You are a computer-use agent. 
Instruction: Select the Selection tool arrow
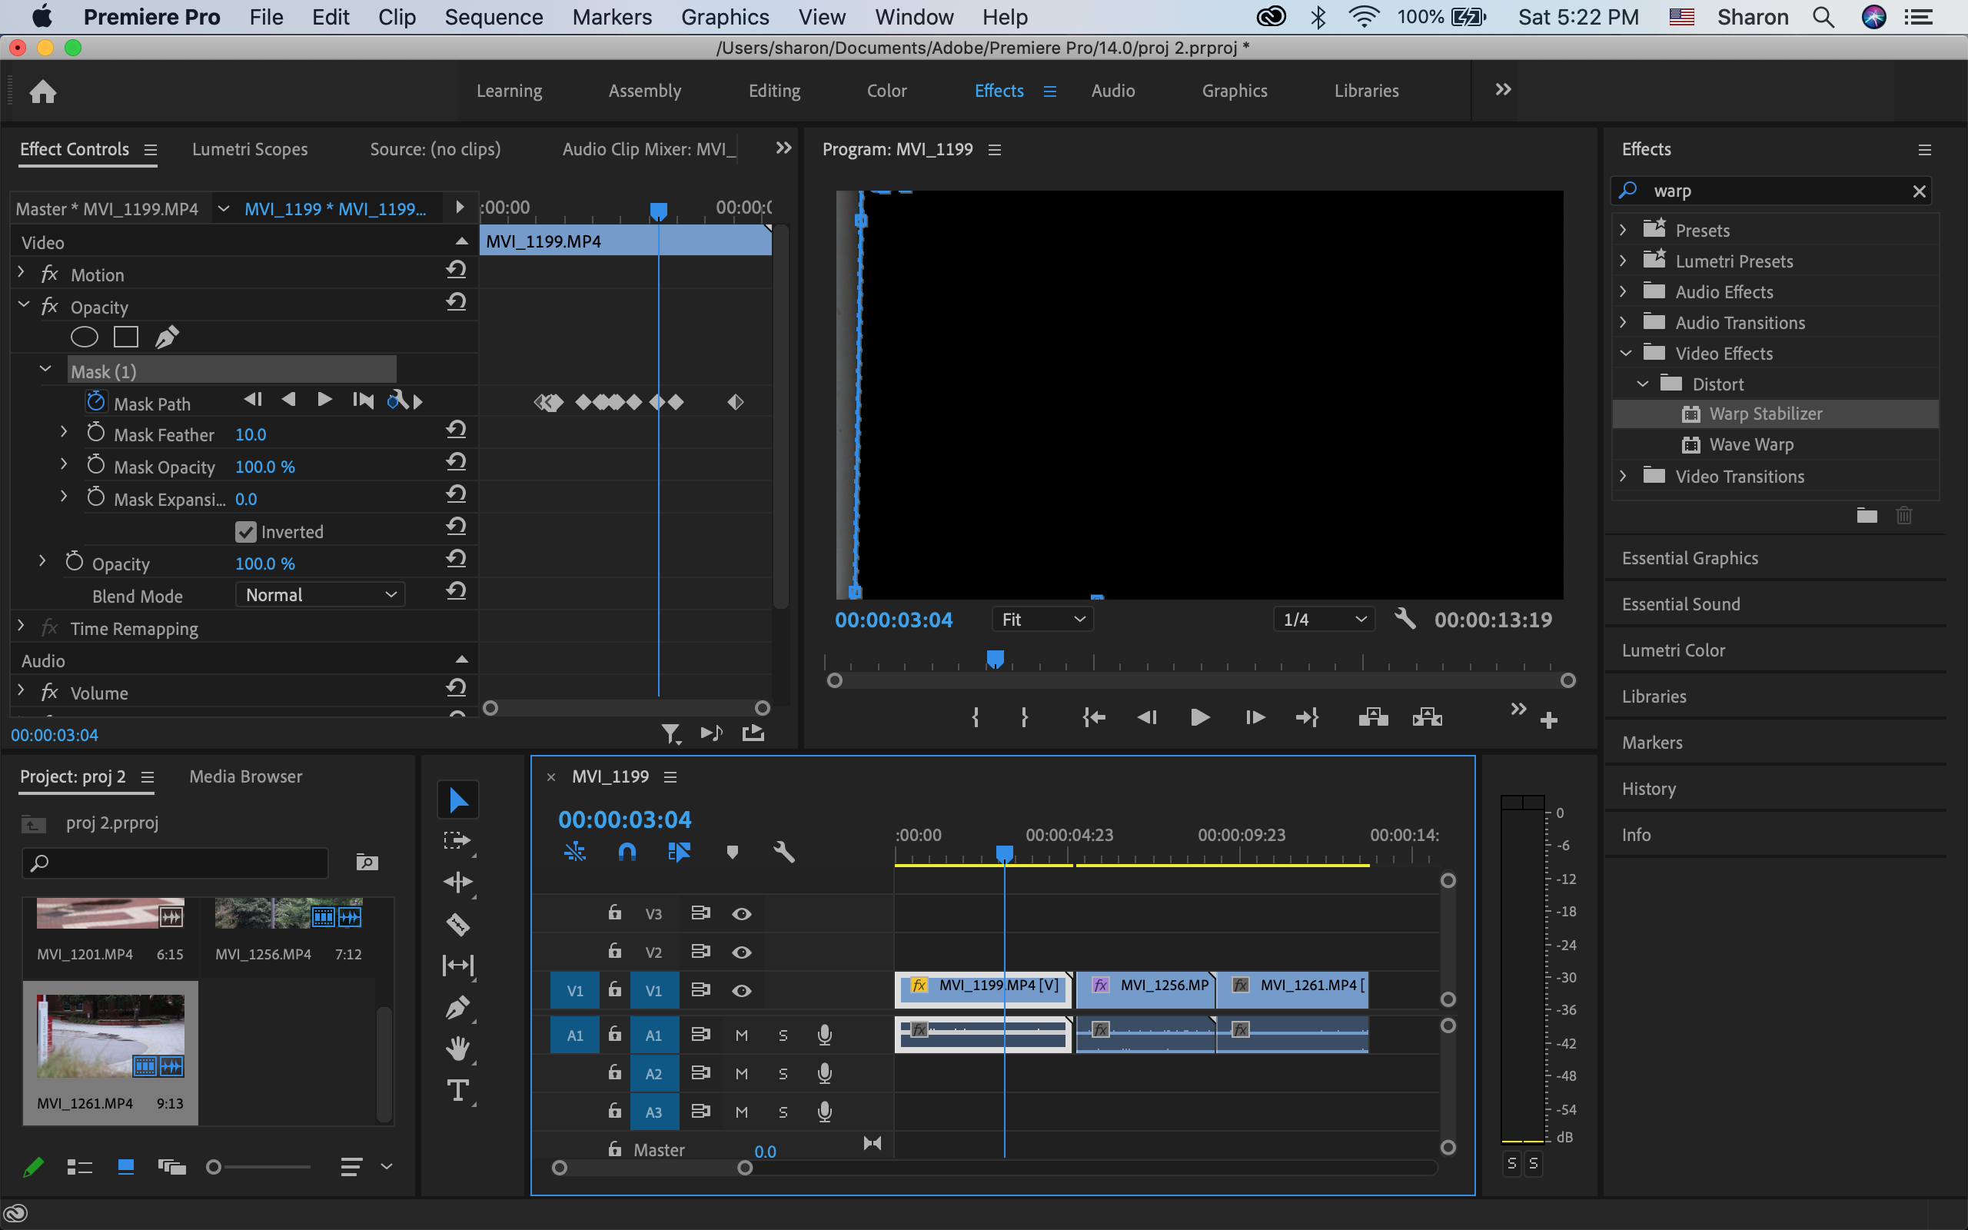[458, 800]
